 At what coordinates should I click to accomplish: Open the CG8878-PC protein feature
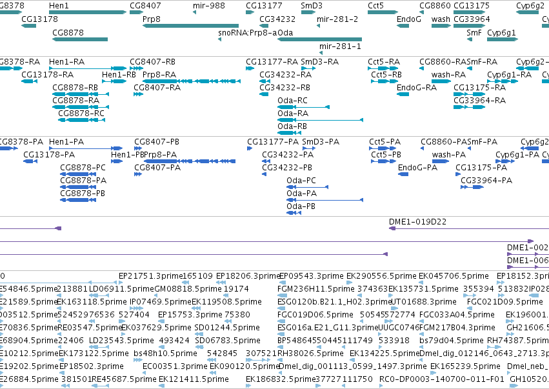pyautogui.click(x=78, y=174)
